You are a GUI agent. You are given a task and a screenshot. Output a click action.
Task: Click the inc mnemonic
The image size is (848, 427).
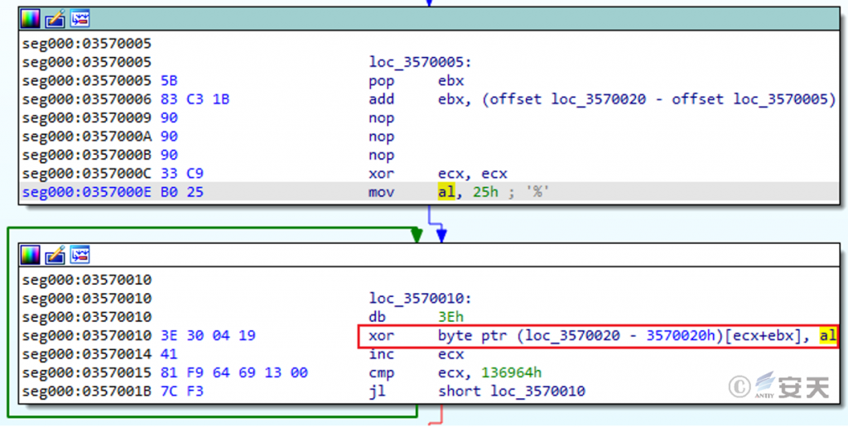pyautogui.click(x=382, y=354)
